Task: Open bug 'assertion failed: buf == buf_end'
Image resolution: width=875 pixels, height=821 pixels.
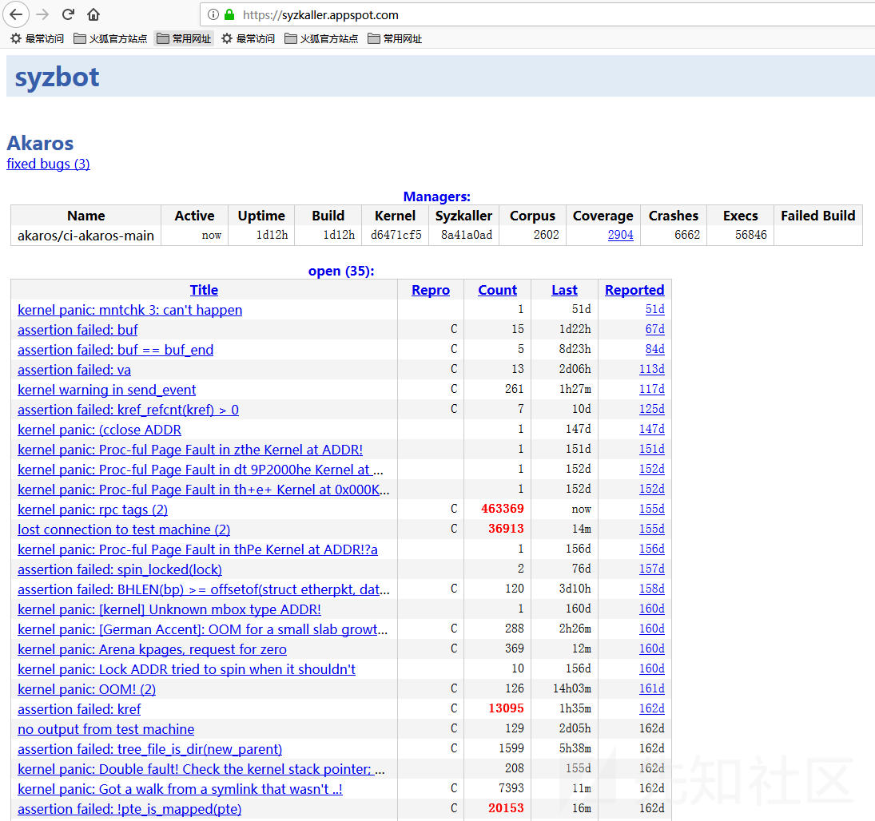Action: click(x=116, y=351)
